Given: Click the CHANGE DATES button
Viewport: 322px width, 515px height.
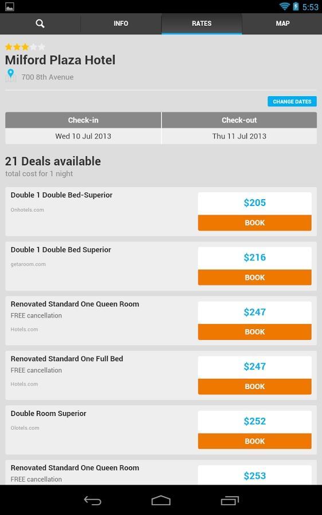Looking at the screenshot, I should [292, 101].
